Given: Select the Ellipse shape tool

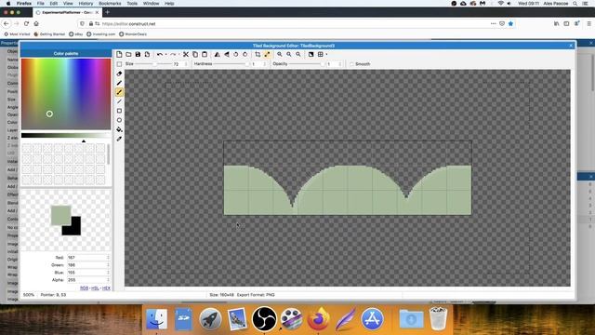Looking at the screenshot, I should pos(119,120).
